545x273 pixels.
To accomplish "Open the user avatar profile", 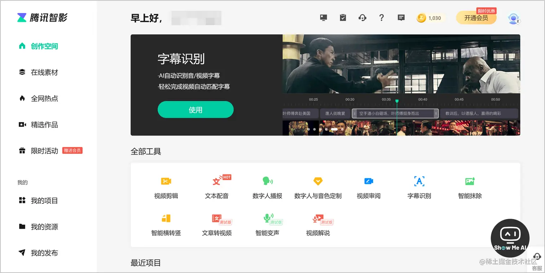I will pyautogui.click(x=513, y=18).
